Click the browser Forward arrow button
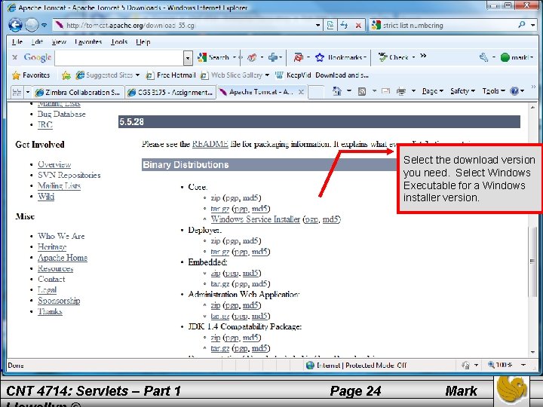Screen dimensions: 543x407 pyautogui.click(x=32, y=25)
